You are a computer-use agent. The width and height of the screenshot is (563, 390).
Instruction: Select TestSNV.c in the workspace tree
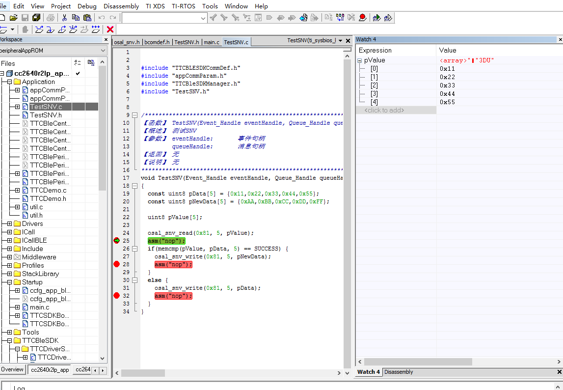[x=46, y=107]
